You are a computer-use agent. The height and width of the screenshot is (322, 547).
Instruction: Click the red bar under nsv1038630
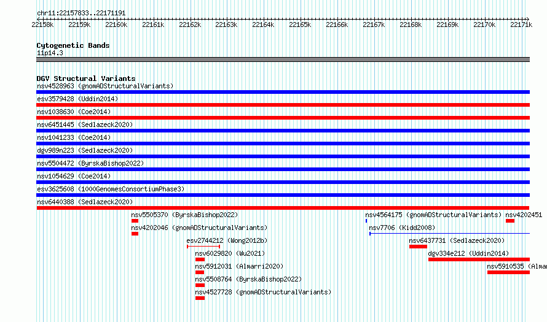[283, 118]
